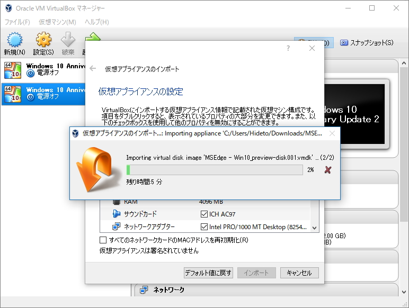Click the New (新規) toolbar icon
Screen dimensions: 409x308
15,40
